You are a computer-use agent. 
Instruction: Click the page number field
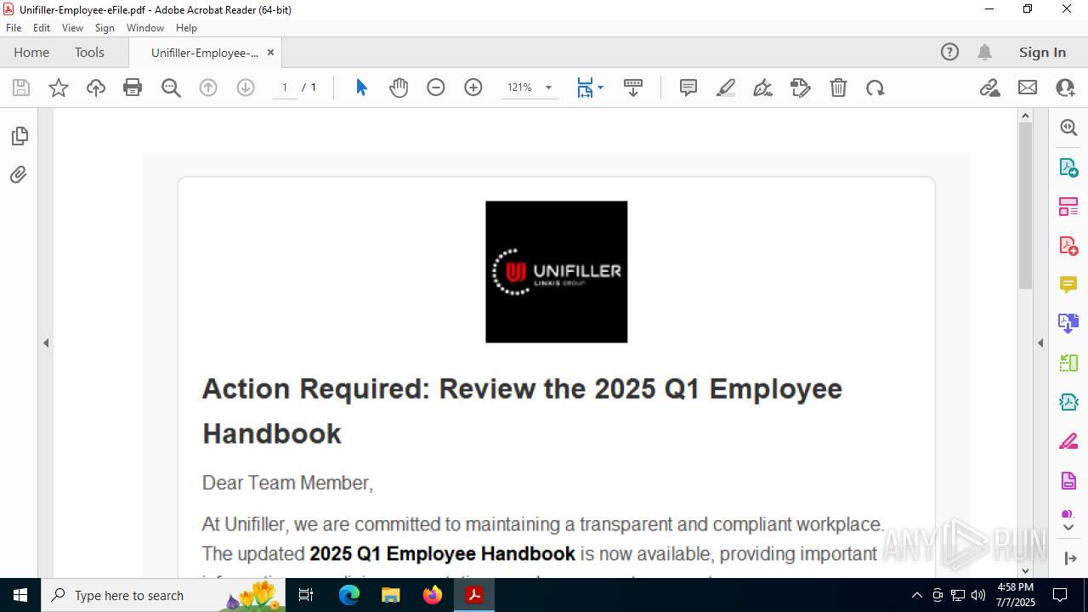click(x=285, y=88)
